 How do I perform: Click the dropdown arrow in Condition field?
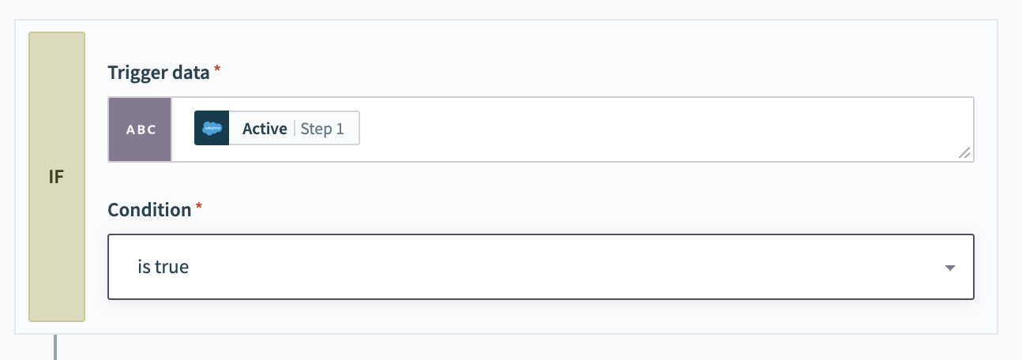point(950,268)
